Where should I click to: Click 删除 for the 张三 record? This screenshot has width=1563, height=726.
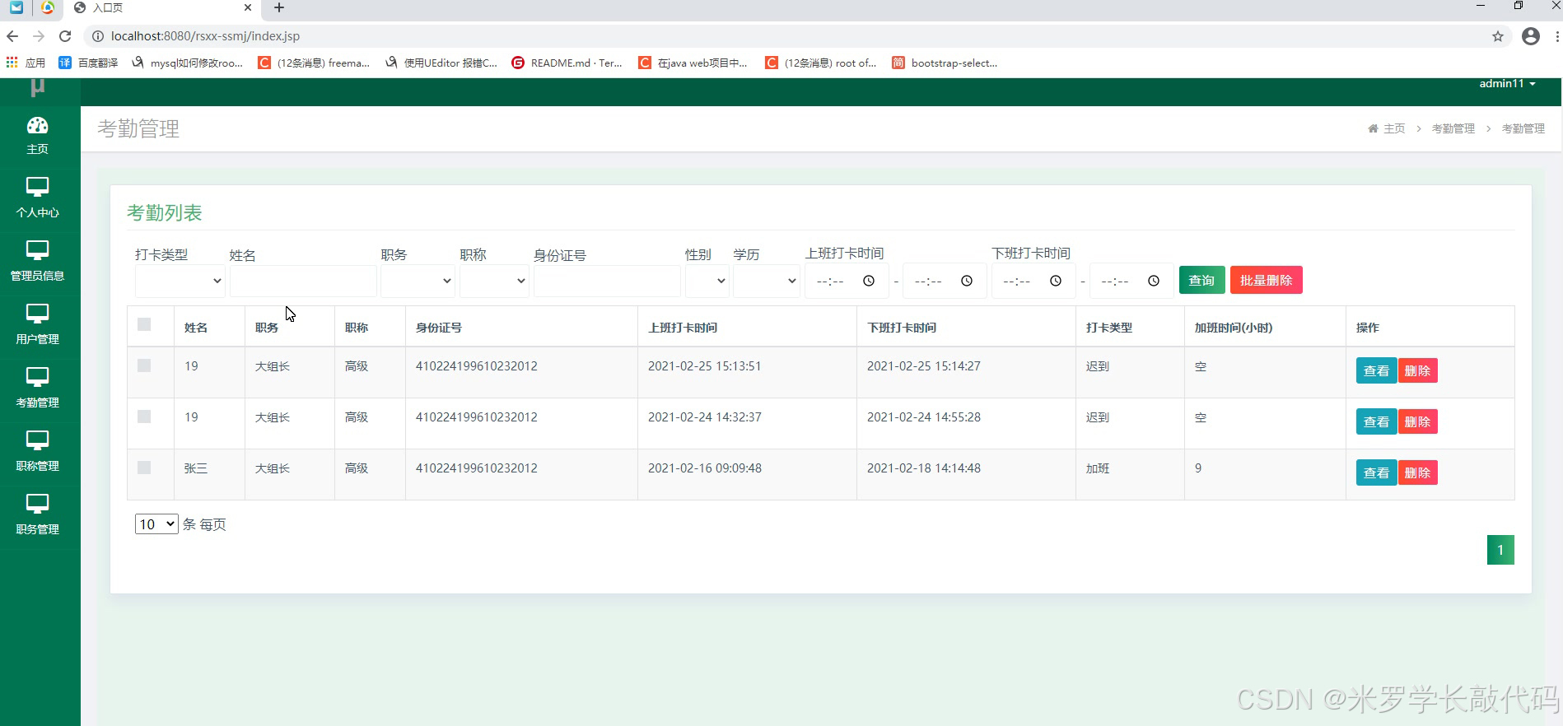pos(1417,473)
